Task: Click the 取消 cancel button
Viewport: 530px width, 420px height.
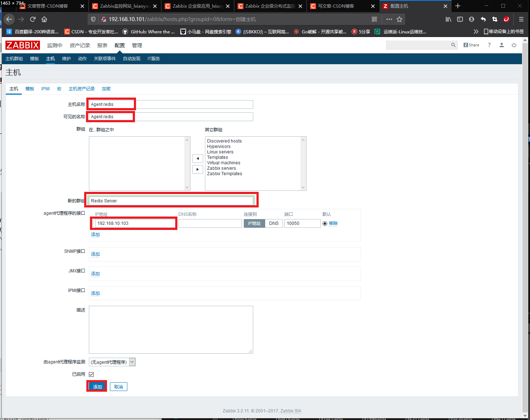Action: pyautogui.click(x=119, y=387)
